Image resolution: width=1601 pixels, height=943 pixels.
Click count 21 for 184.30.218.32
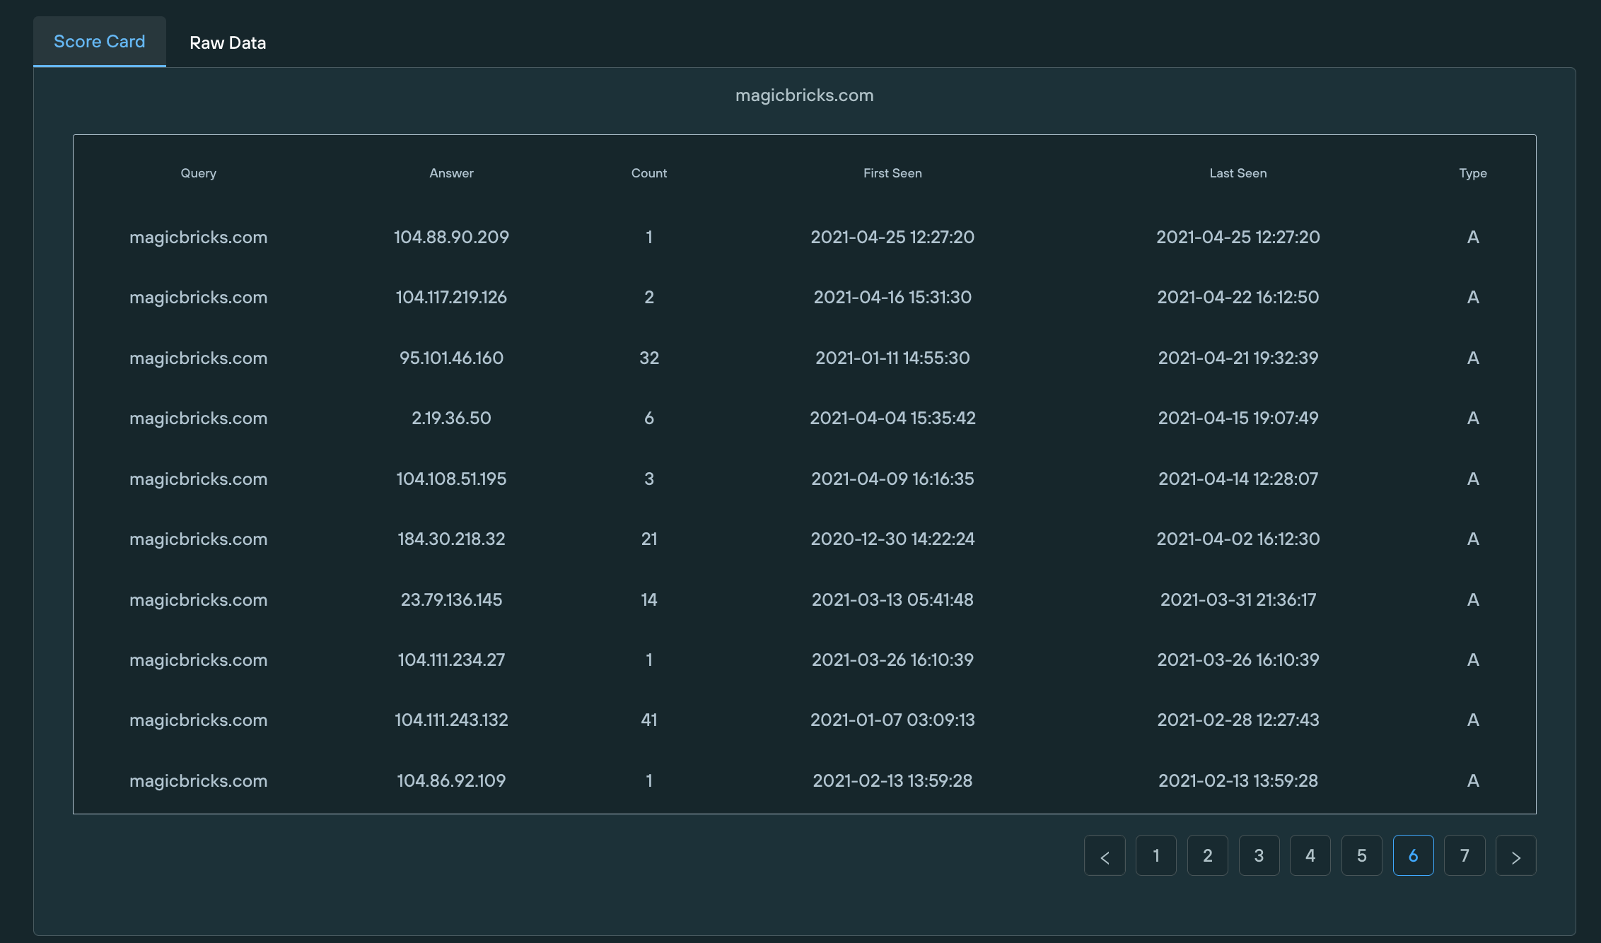coord(649,539)
